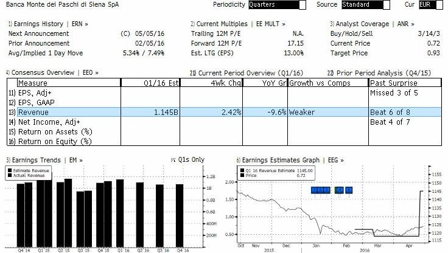
Task: Click the Actual Revenue legend swatch
Action: pos(10,175)
